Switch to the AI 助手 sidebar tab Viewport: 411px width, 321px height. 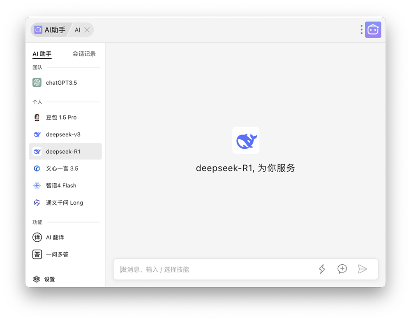pyautogui.click(x=42, y=54)
